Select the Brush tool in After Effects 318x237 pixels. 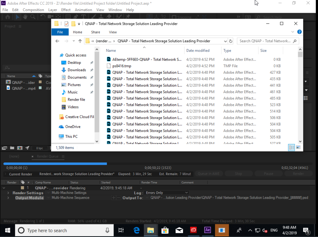click(93, 17)
